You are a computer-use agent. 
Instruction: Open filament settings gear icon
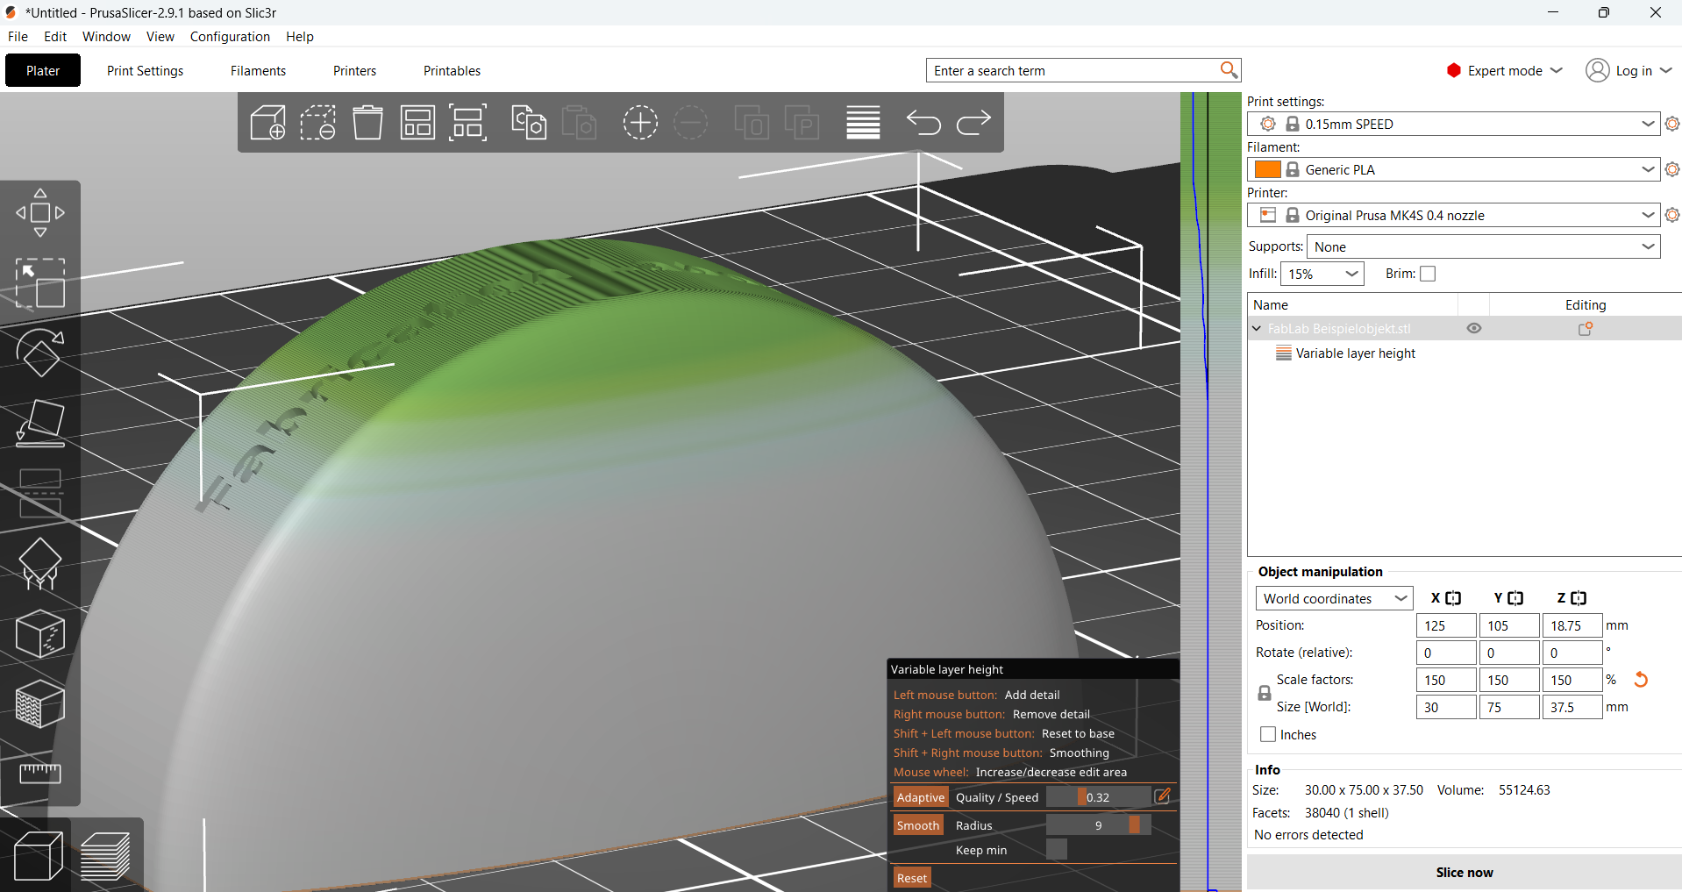[x=1672, y=170]
